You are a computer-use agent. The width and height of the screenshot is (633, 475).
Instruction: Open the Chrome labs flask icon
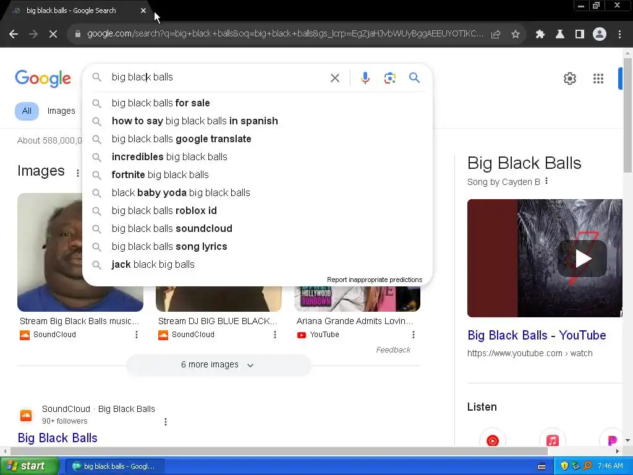(560, 35)
